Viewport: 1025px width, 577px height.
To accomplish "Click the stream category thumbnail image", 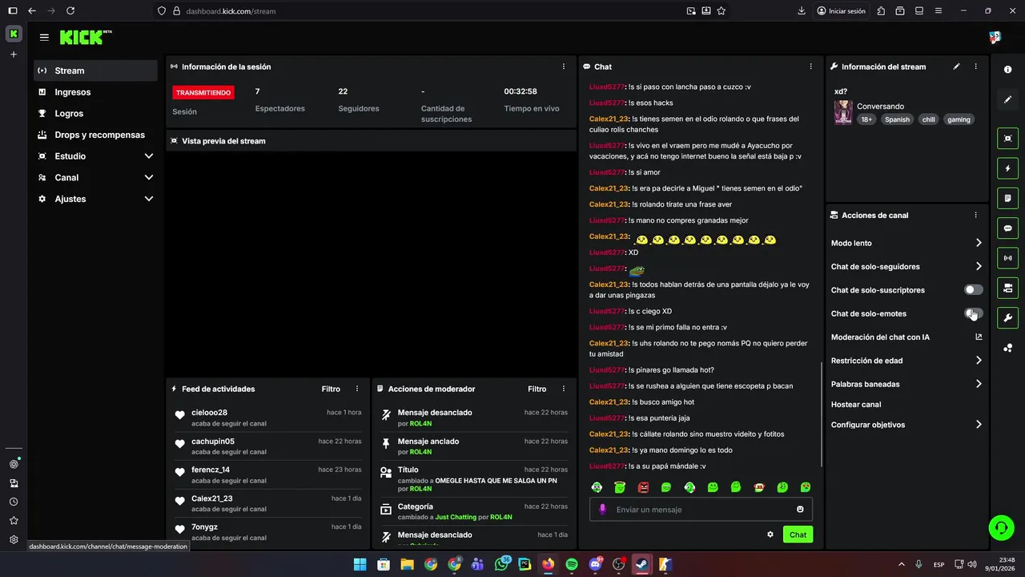I will coord(843,112).
